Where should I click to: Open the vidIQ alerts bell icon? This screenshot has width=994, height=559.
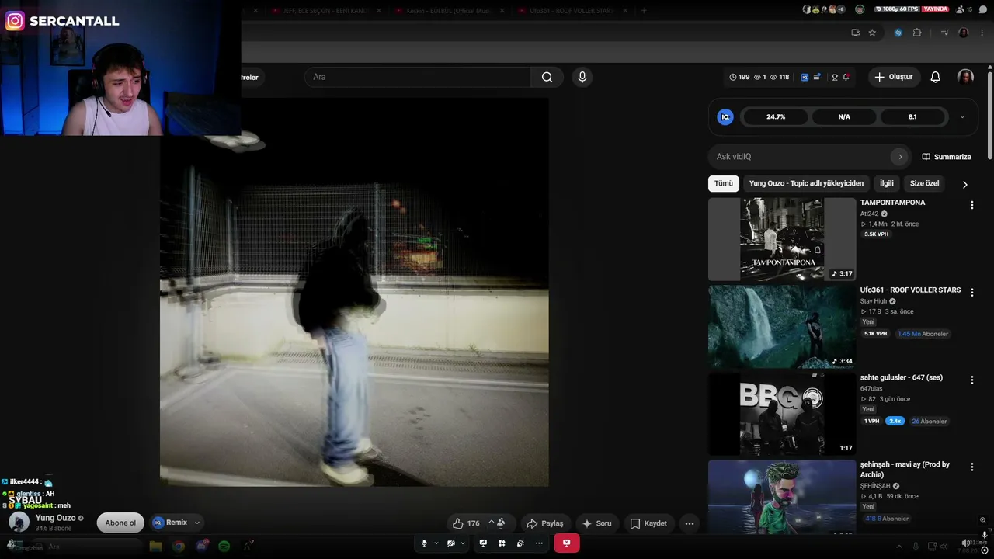pyautogui.click(x=846, y=77)
